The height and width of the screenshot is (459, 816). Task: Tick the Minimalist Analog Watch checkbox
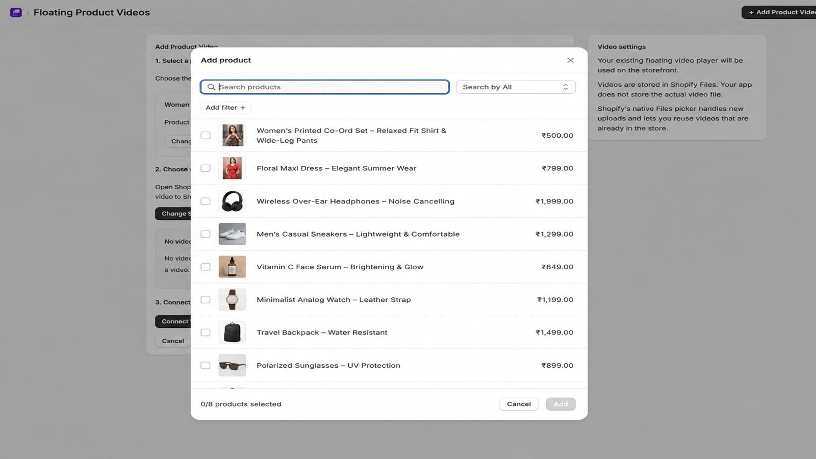coord(206,300)
